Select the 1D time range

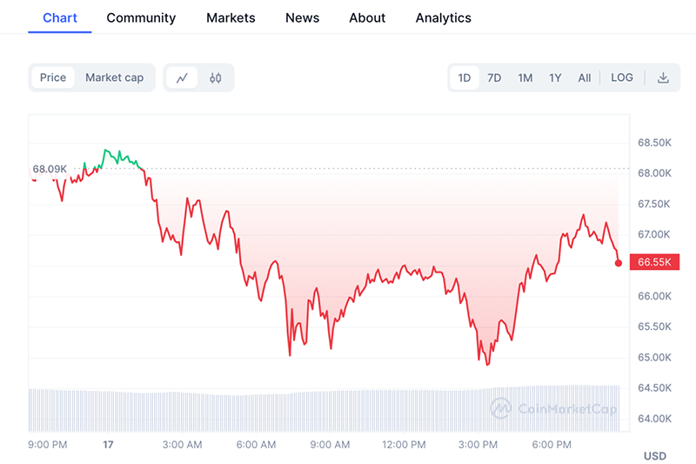[x=465, y=77]
